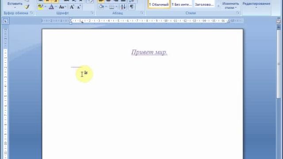283x159 pixels.
Task: Open the Шрифт dialog launcher
Action: pos(92,13)
